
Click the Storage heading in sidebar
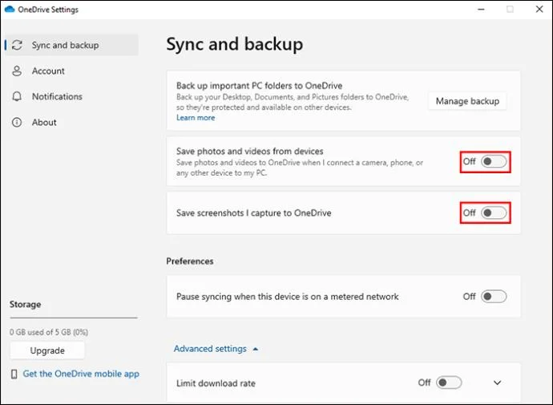[25, 305]
